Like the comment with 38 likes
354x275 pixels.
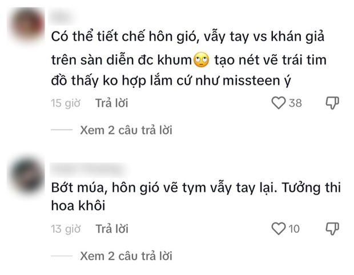click(278, 103)
